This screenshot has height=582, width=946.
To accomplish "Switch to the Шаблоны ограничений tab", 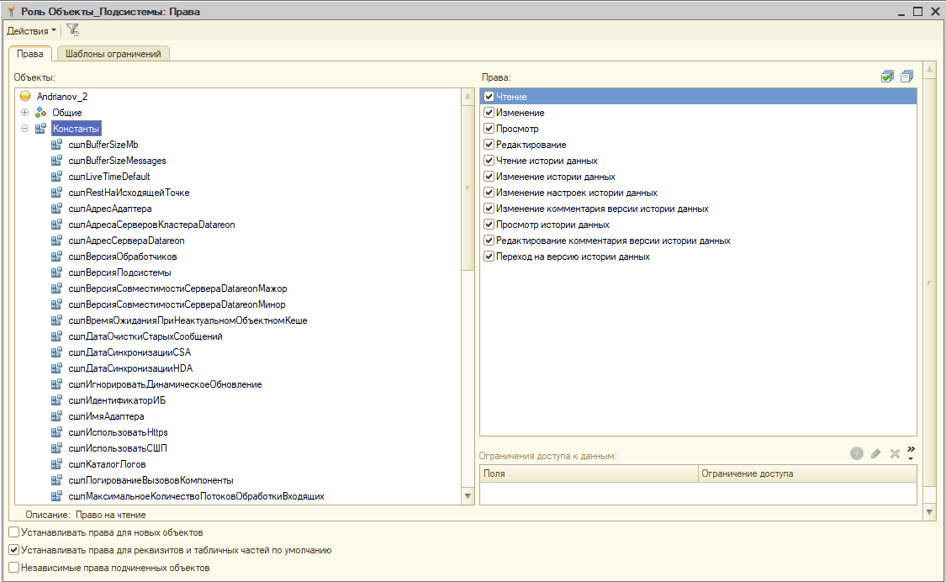I will (x=113, y=54).
